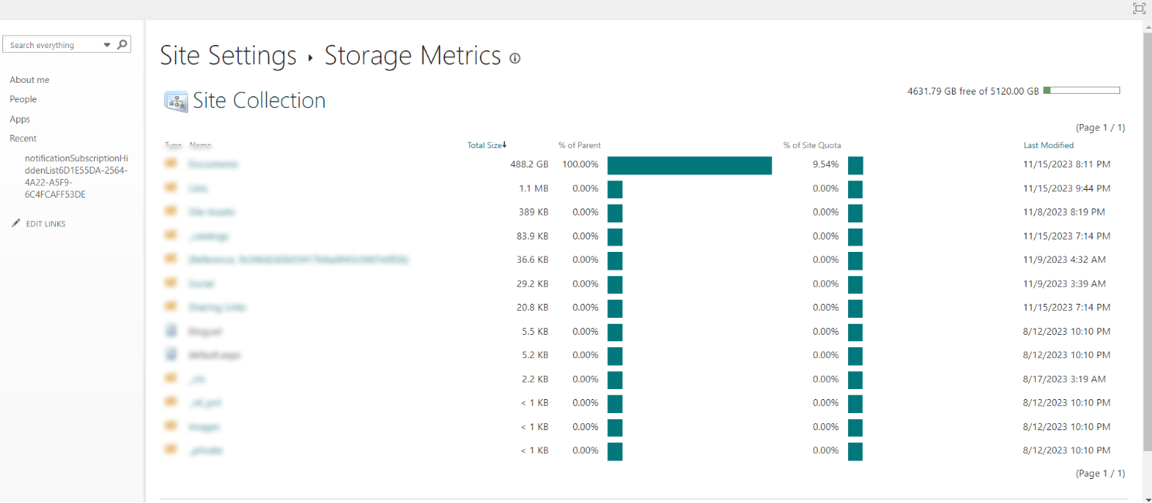Click the search magnifier icon
The width and height of the screenshot is (1152, 503).
(x=122, y=44)
